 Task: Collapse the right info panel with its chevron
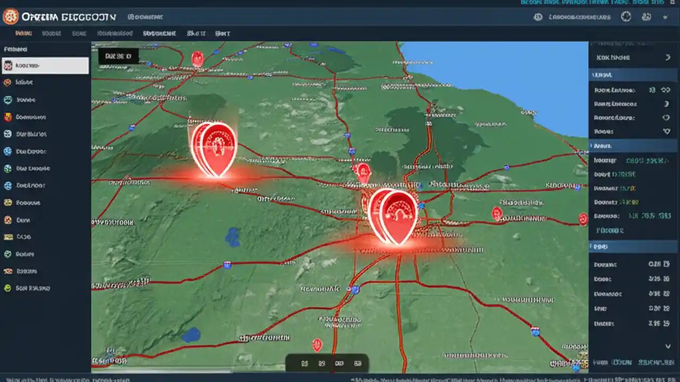point(668,57)
